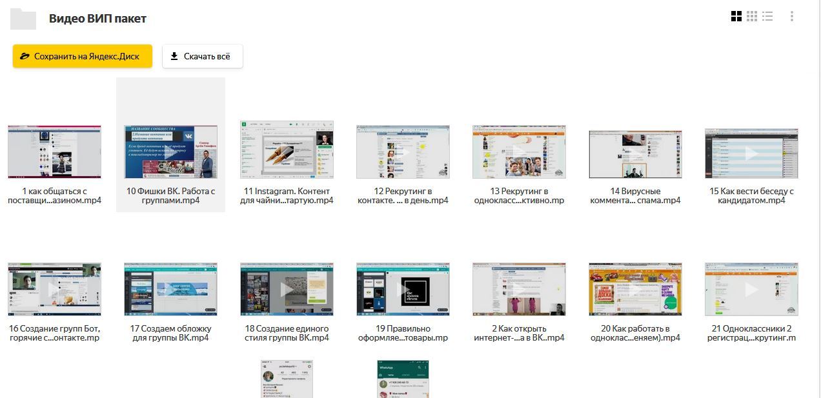Click the folder title Видео ВИП пакет
Screen dimensions: 821x398
[97, 19]
